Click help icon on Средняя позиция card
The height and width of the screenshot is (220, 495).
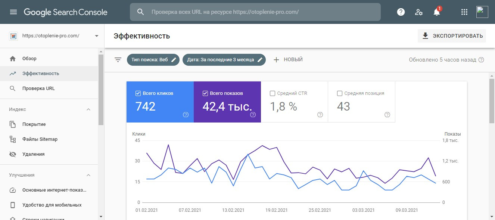(x=387, y=115)
